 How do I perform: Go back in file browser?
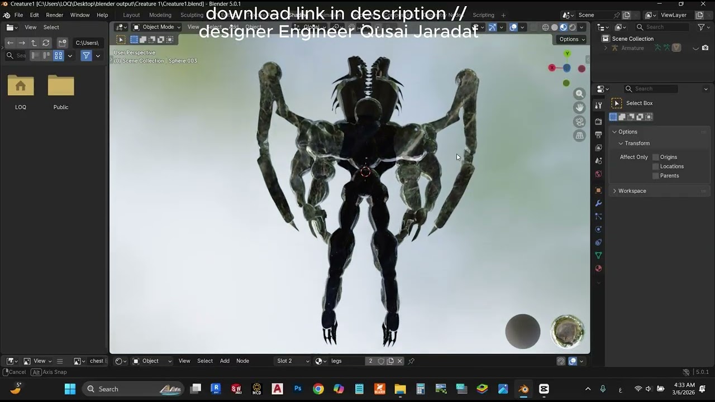[x=10, y=43]
